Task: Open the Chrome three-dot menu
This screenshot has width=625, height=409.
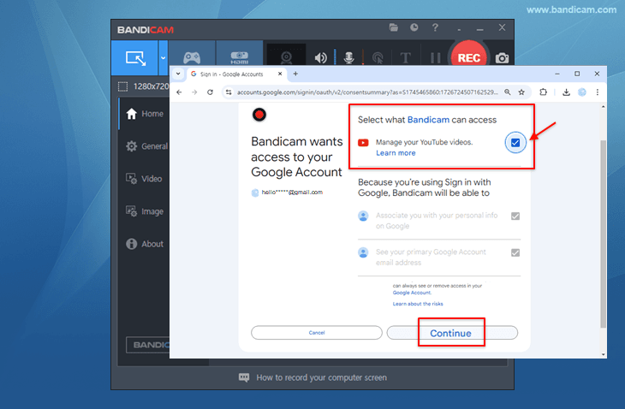Action: pyautogui.click(x=598, y=92)
